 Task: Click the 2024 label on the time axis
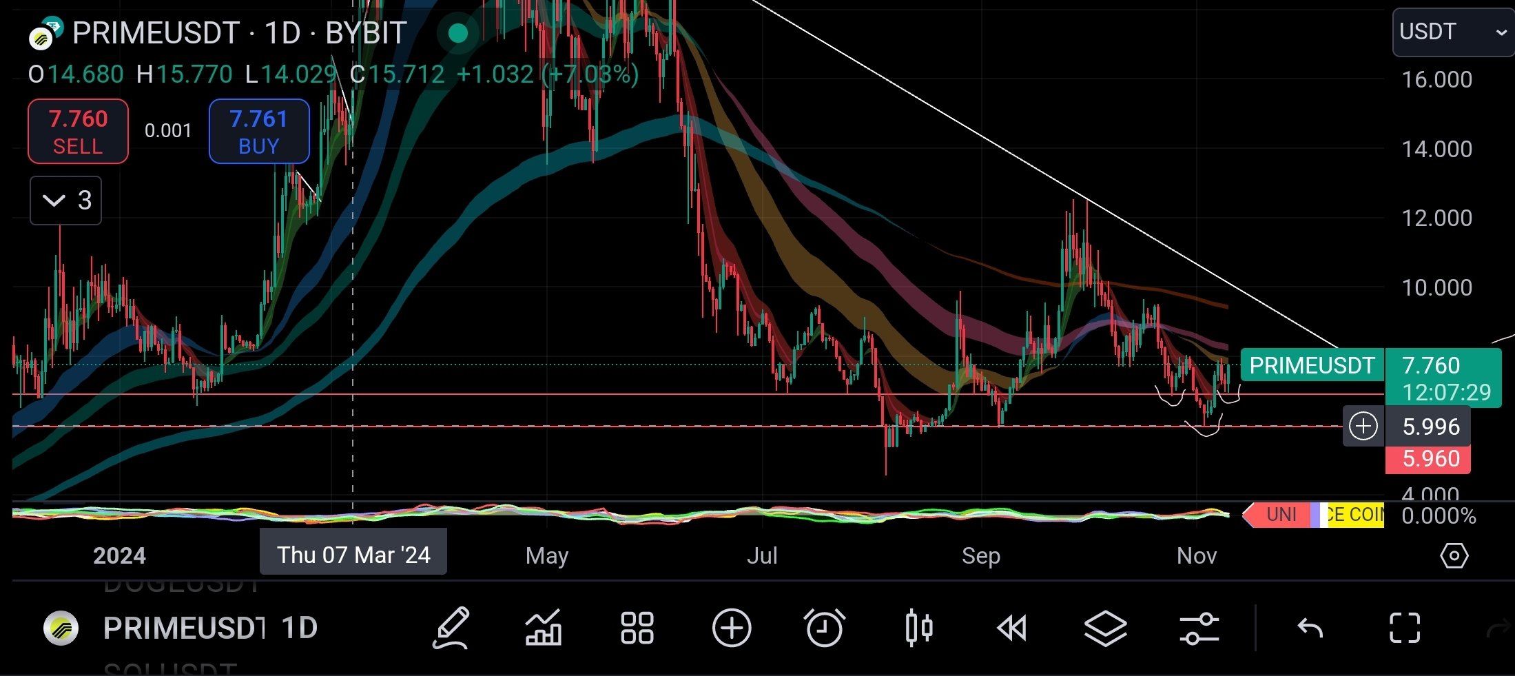point(119,555)
